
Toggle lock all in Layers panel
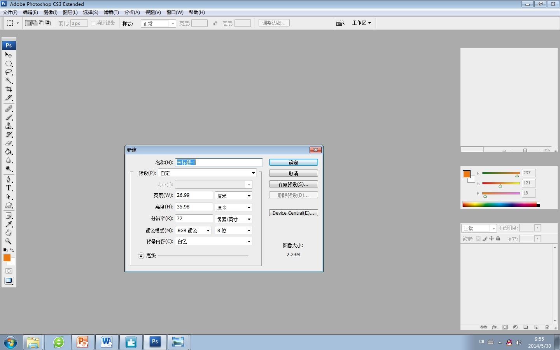tap(498, 238)
